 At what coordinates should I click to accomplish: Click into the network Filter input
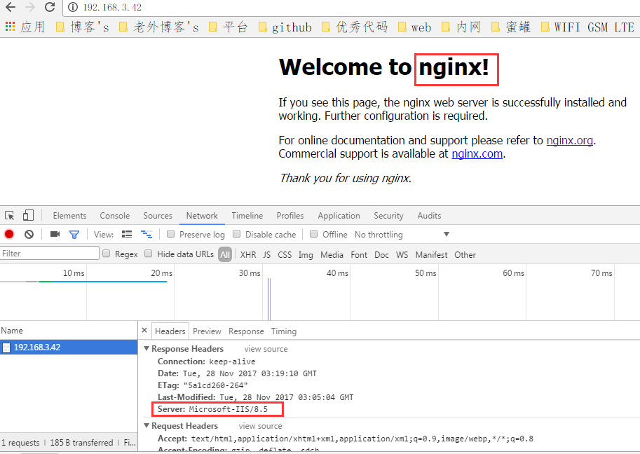click(49, 254)
